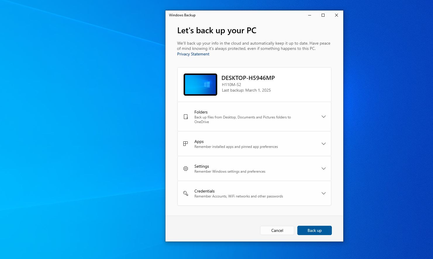The image size is (433, 259).
Task: Click the Credentials key icon
Action: (x=186, y=193)
